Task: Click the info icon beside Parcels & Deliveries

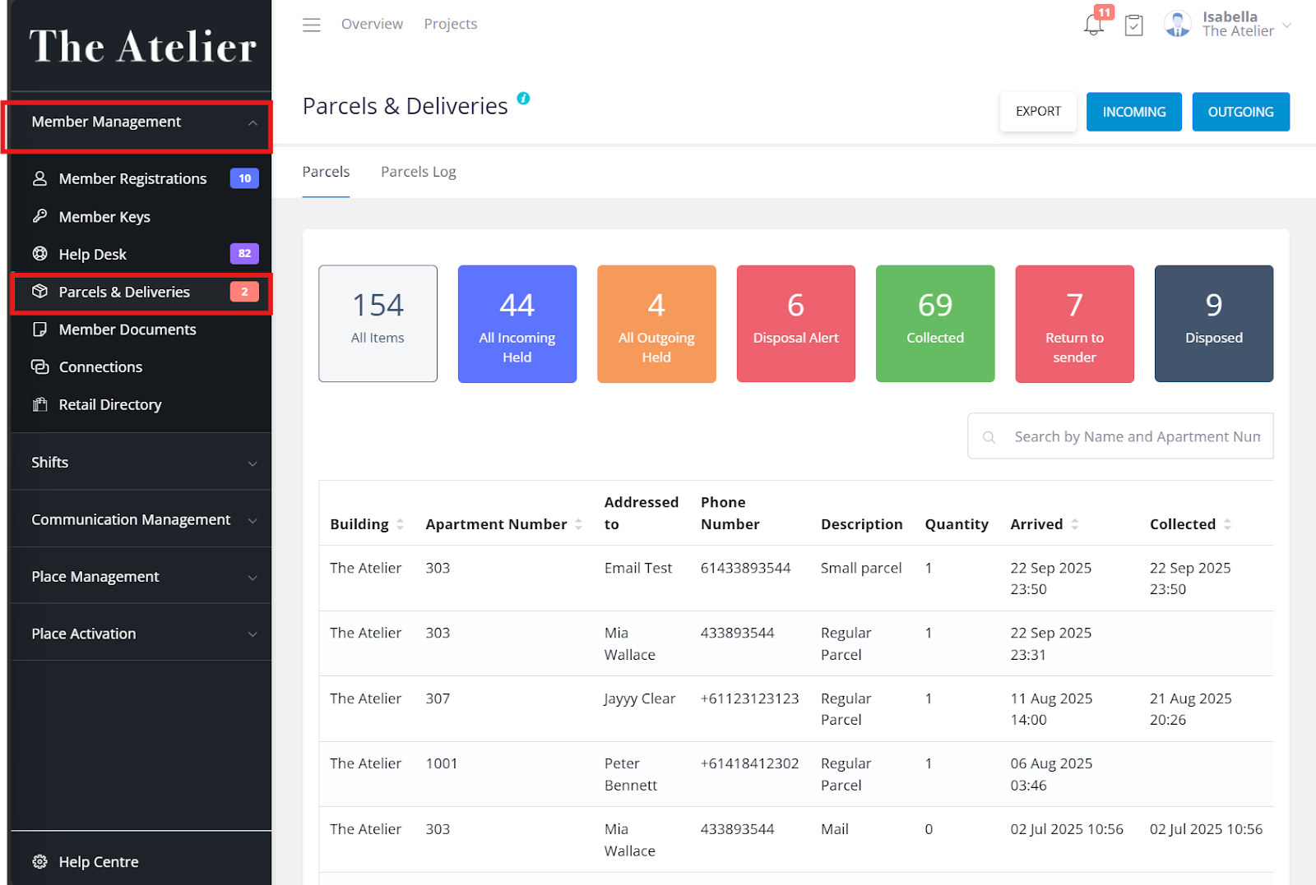Action: coord(523,99)
